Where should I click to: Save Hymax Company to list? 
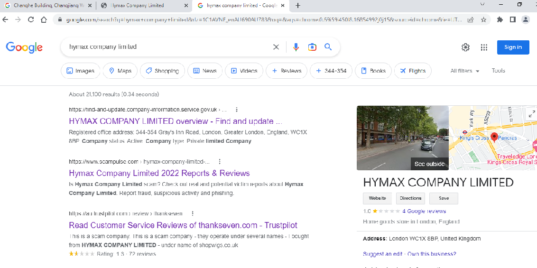[444, 198]
